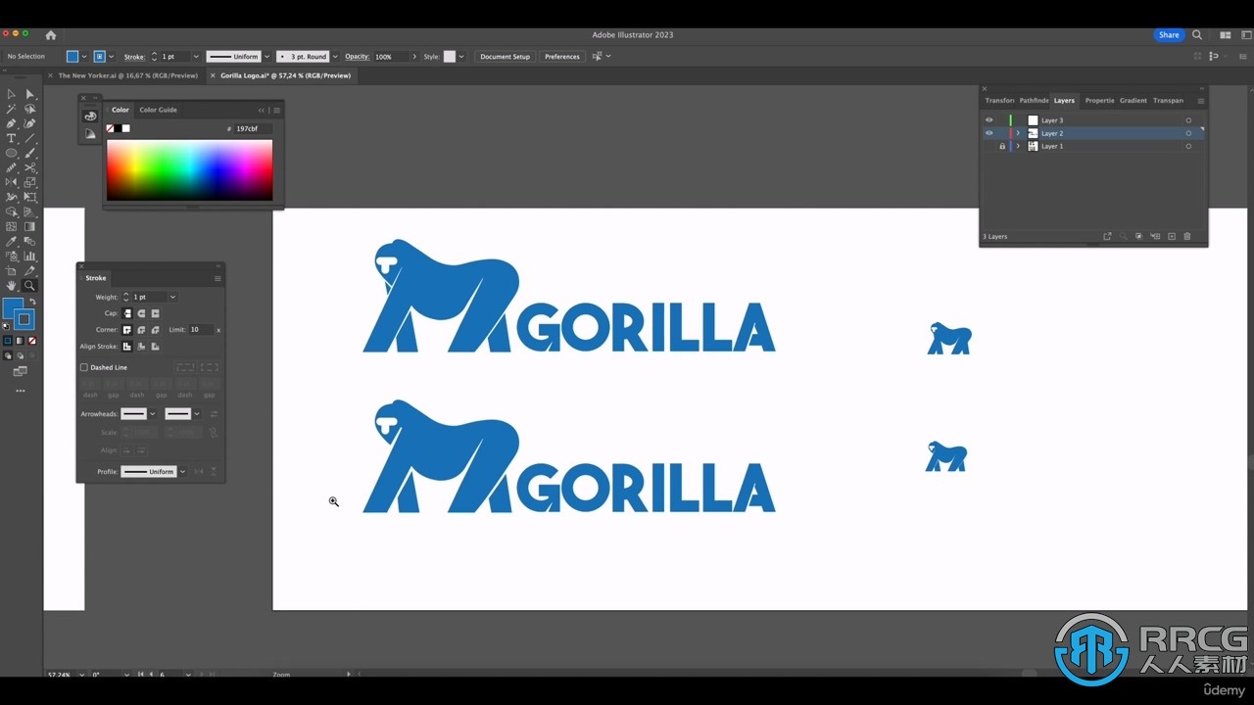Viewport: 1254px width, 705px height.
Task: Create new layer icon
Action: coord(1171,237)
